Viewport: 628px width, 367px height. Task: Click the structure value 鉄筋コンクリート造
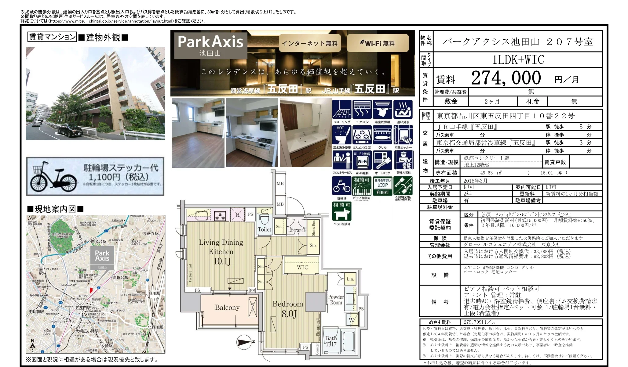[487, 158]
